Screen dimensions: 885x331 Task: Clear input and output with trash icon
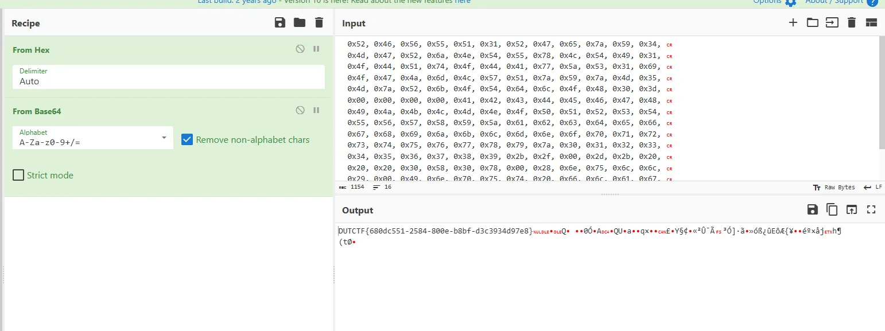[852, 23]
